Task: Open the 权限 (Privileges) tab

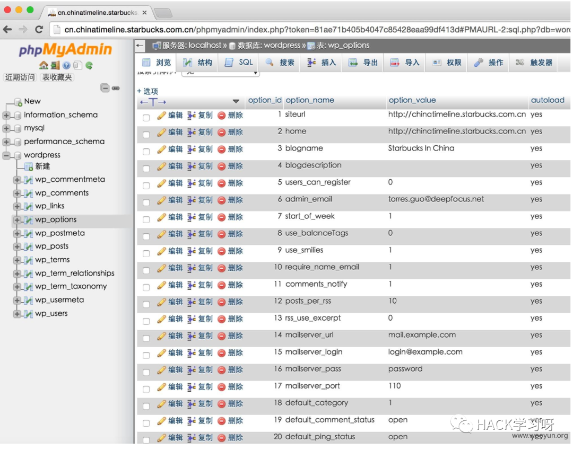Action: 447,63
